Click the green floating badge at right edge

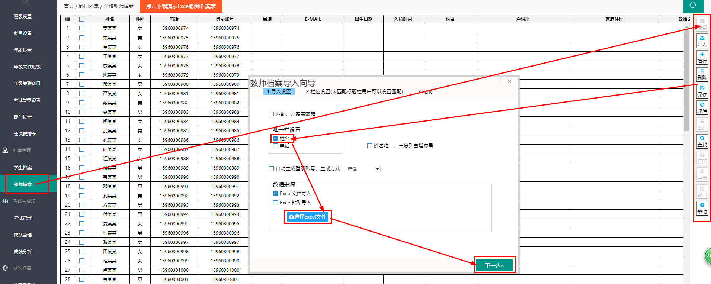click(708, 256)
